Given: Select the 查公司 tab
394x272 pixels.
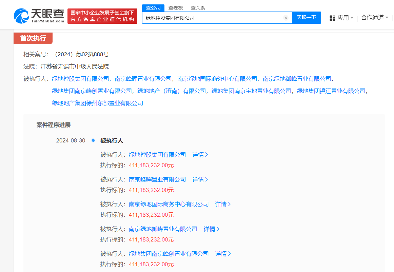Looking at the screenshot, I should pyautogui.click(x=153, y=7).
